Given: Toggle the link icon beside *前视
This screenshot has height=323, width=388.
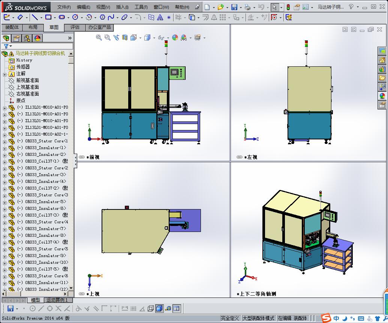Looking at the screenshot, I should pos(81,157).
